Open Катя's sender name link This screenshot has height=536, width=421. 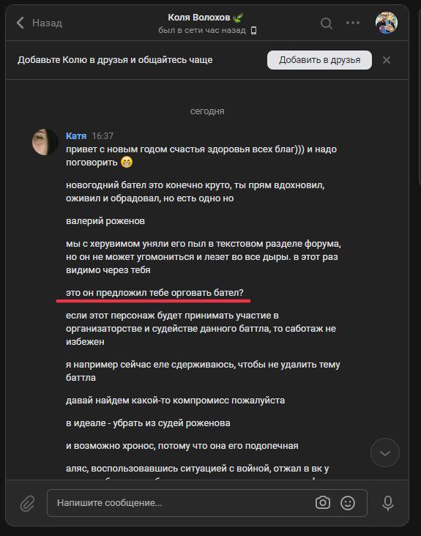coord(76,135)
